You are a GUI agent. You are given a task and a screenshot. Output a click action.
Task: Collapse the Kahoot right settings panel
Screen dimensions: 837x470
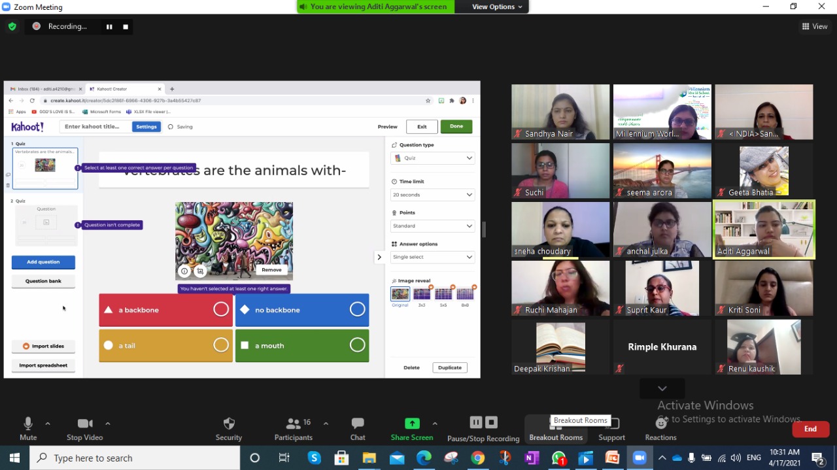coord(379,257)
